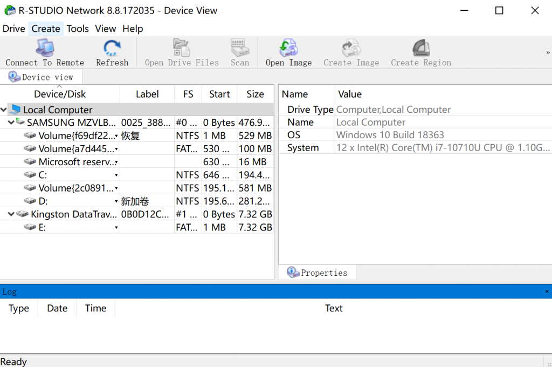Screen dimensions: 552x367
Task: Sort by Size column header
Action: 255,94
